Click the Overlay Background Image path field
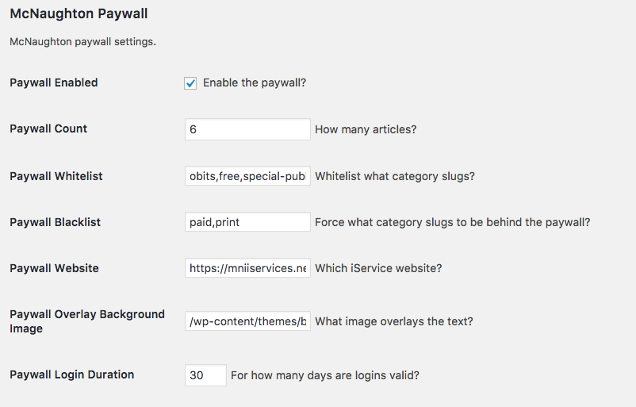 click(x=247, y=321)
